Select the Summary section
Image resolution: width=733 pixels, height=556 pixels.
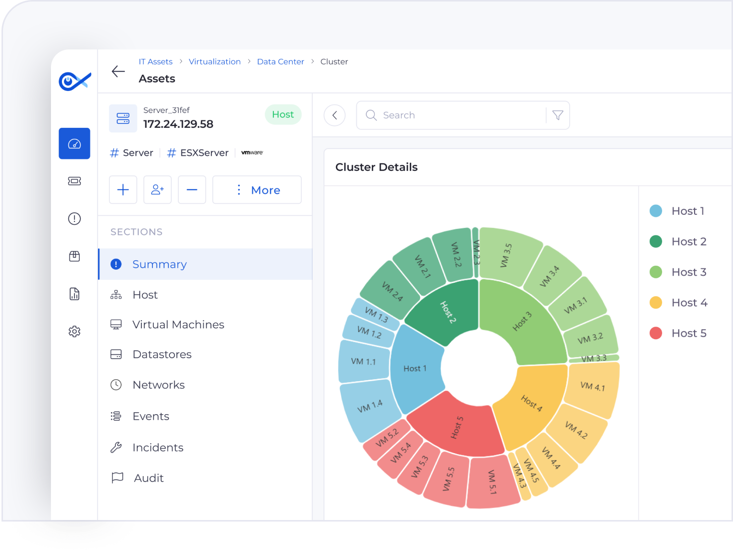click(x=205, y=264)
